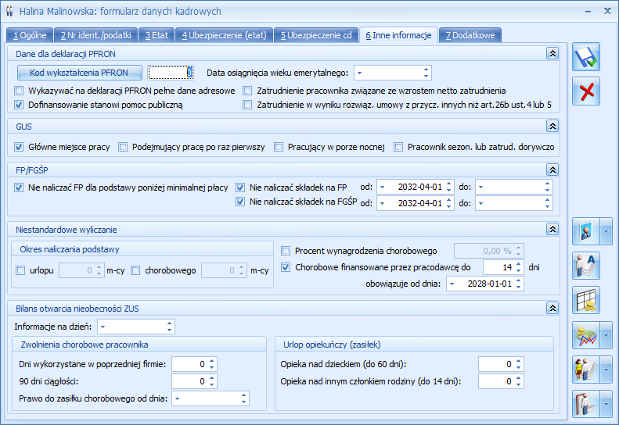The image size is (619, 425).
Task: Open the dropdown arrow beside the portrait icon
Action: (x=606, y=231)
